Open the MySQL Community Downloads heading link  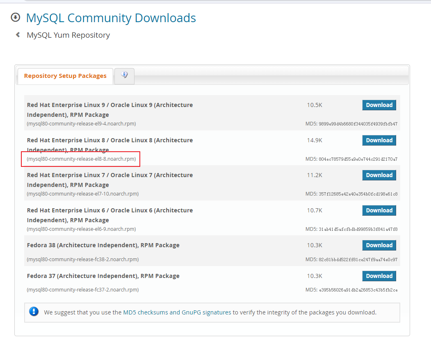(111, 18)
